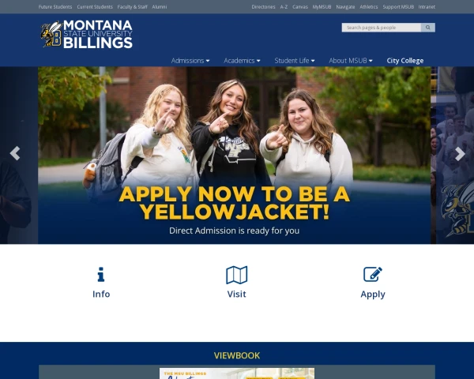The width and height of the screenshot is (474, 379).
Task: Click the MSU Billings yellowjacket logo
Action: [87, 34]
